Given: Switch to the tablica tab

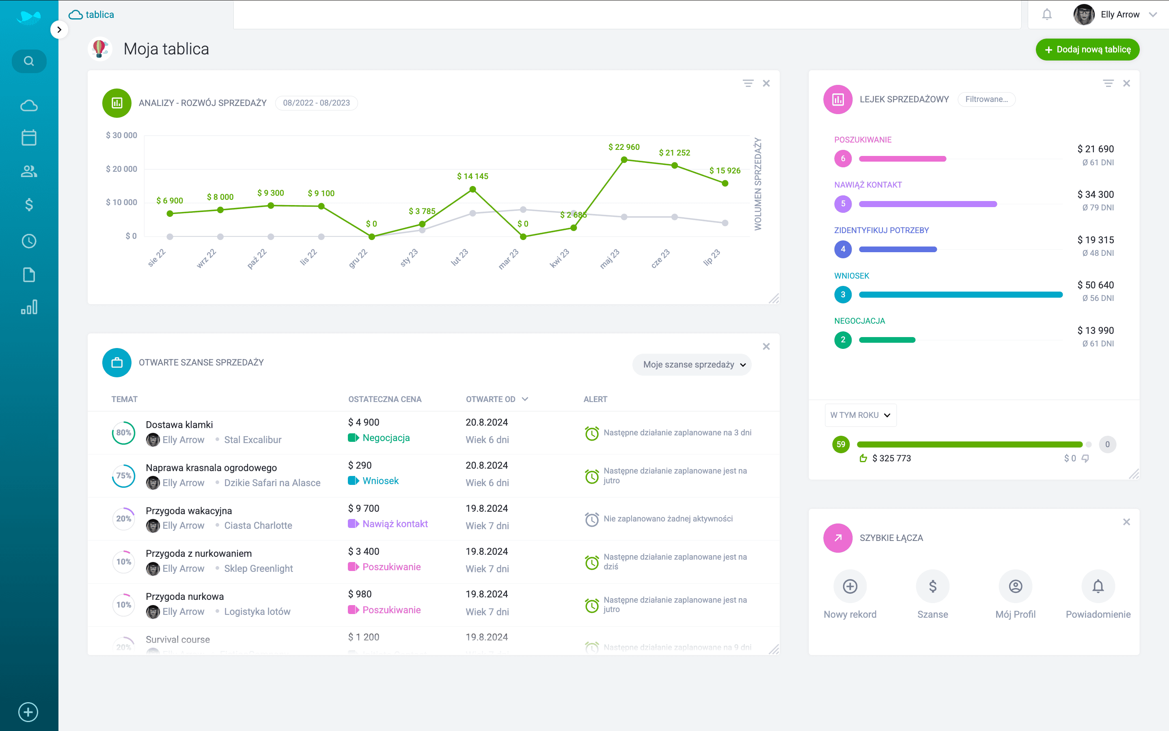Looking at the screenshot, I should 92,14.
